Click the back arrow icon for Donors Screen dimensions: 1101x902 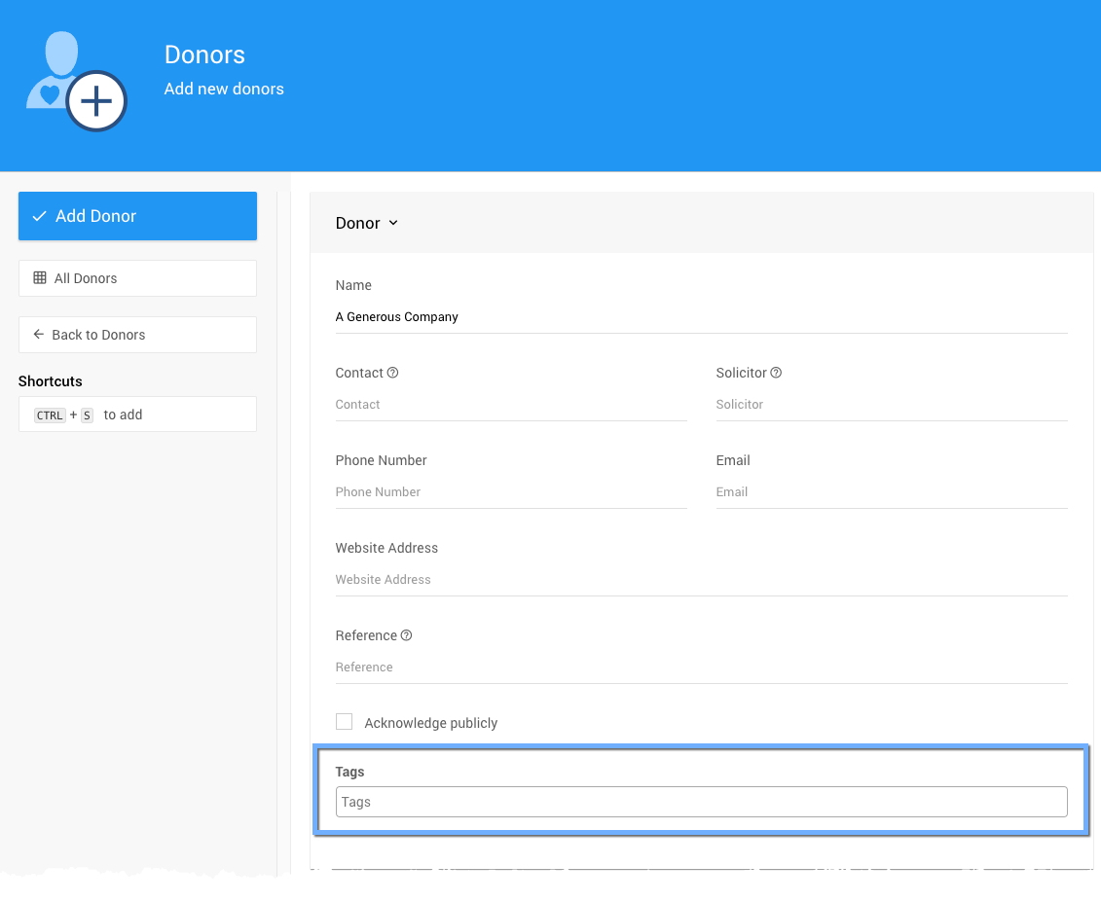(x=39, y=335)
